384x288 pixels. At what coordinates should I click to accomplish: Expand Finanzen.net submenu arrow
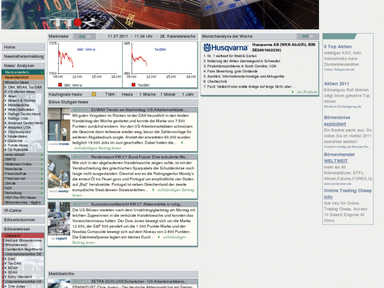pos(42,179)
